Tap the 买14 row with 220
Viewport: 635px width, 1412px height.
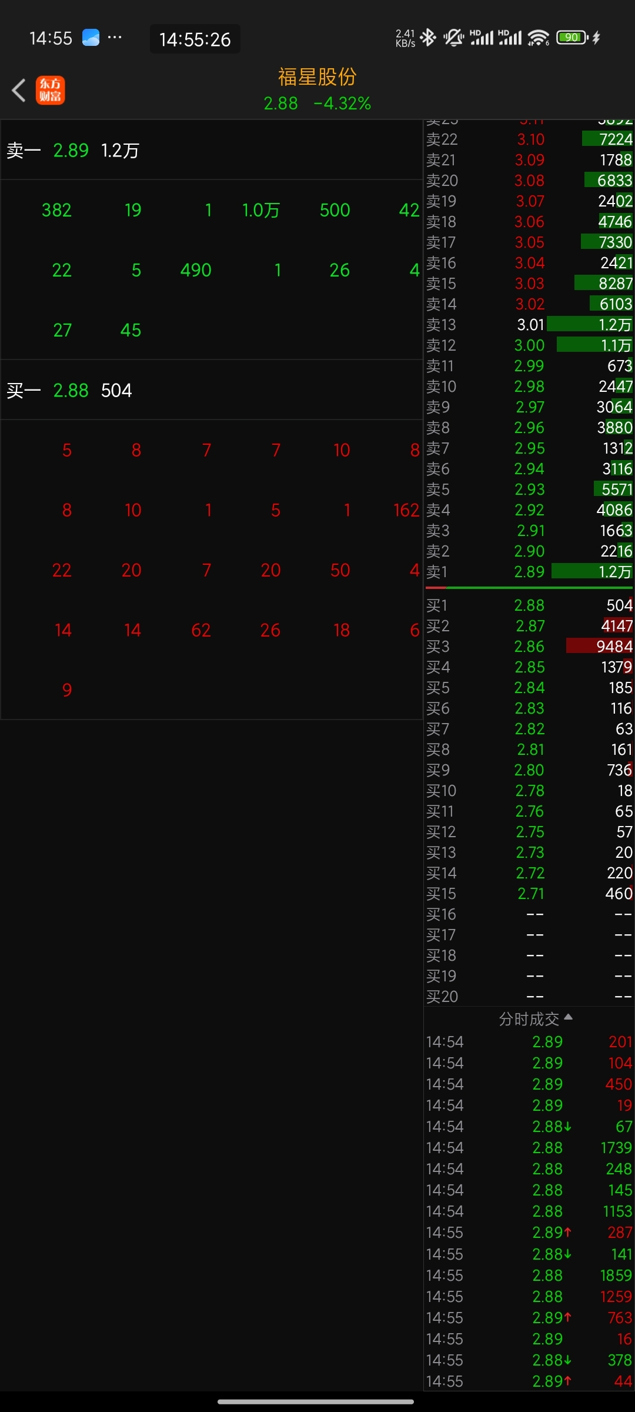529,873
